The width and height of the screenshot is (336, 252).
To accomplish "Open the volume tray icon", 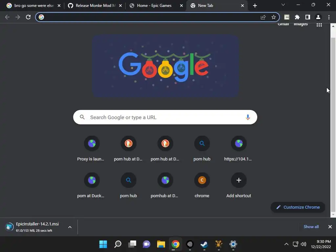I will coord(304,244).
